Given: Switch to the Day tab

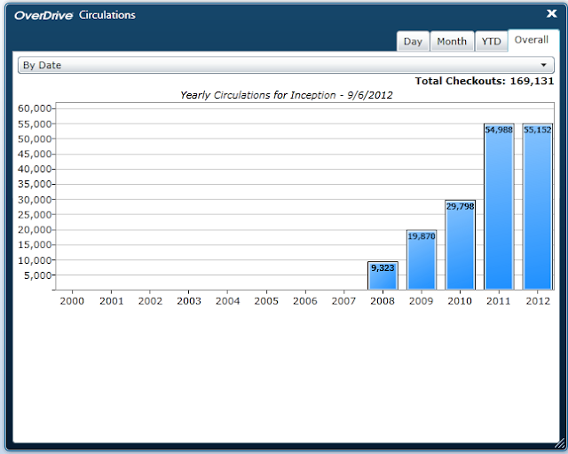Looking at the screenshot, I should point(413,42).
